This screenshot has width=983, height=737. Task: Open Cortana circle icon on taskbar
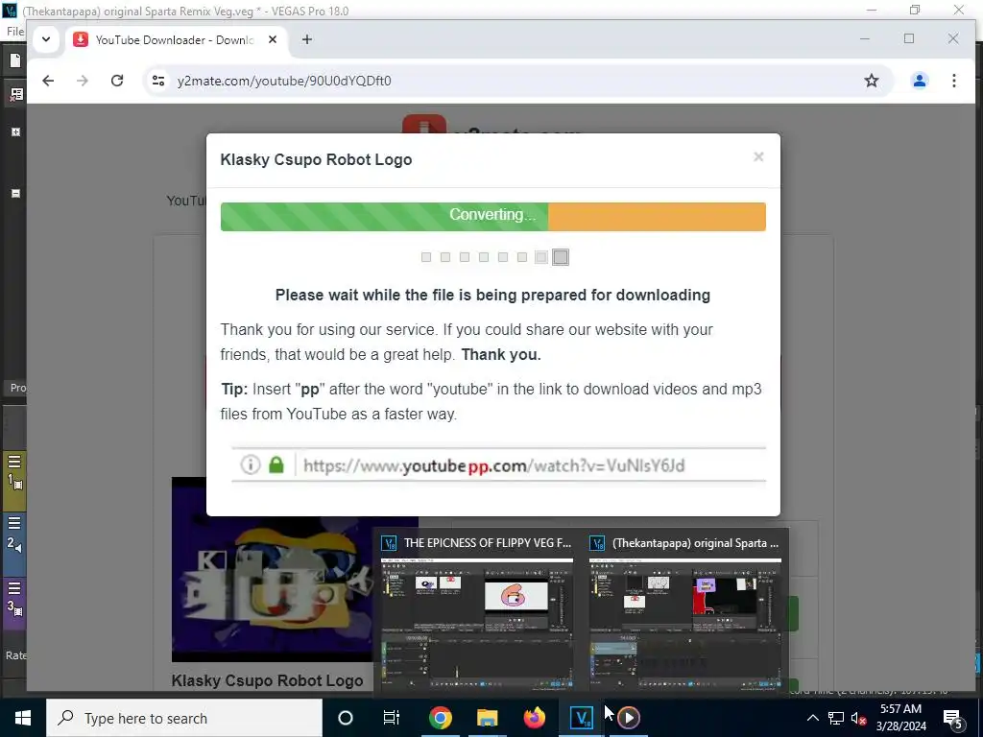click(345, 718)
